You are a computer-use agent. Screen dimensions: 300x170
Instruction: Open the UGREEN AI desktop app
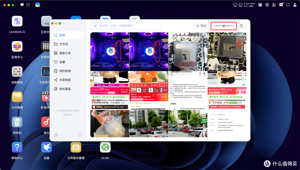[x=17, y=21]
